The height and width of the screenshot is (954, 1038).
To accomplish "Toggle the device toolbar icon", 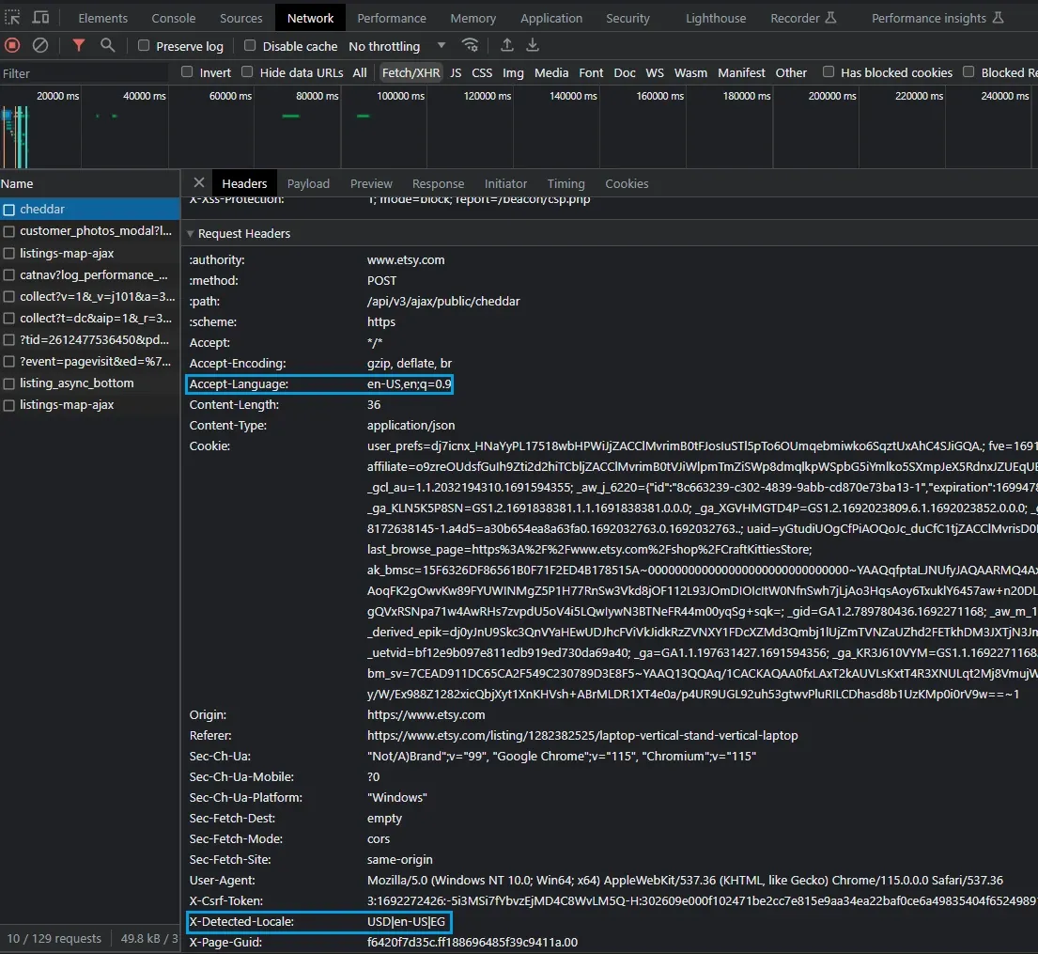I will coord(41,18).
